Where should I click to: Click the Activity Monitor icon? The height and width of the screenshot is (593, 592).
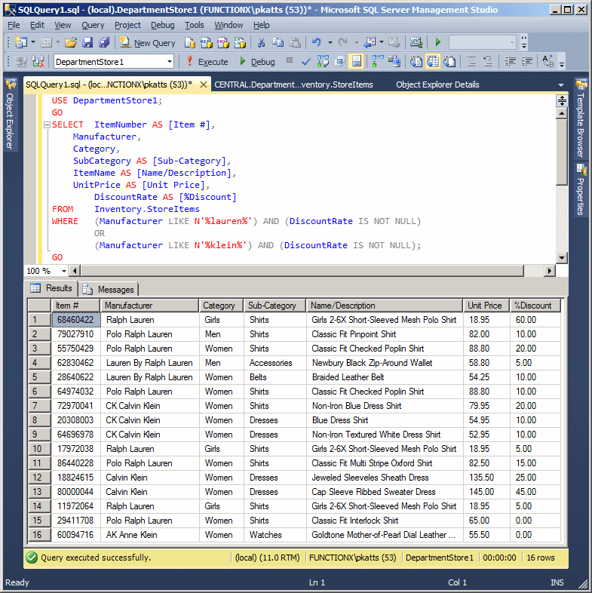(x=416, y=42)
